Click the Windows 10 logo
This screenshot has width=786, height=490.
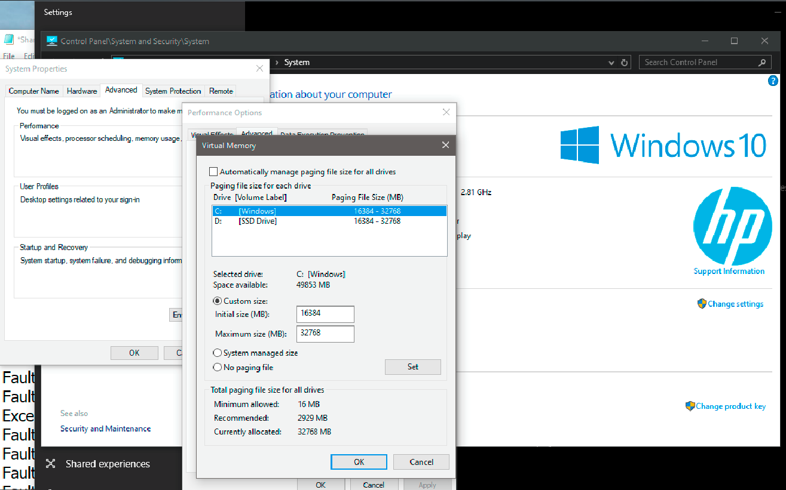(x=663, y=145)
